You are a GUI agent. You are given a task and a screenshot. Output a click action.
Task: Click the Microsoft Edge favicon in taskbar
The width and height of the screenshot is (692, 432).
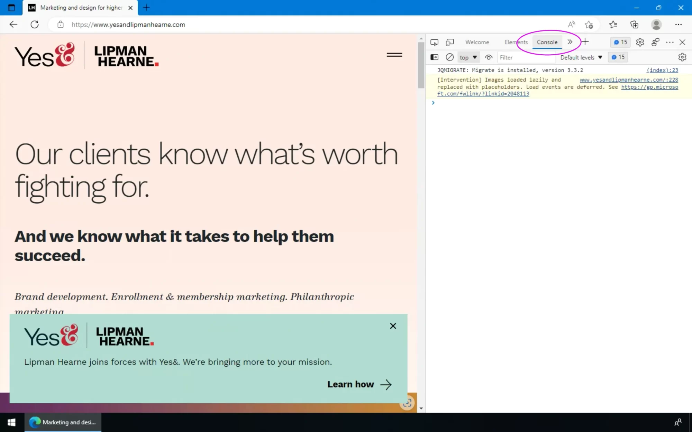(35, 422)
